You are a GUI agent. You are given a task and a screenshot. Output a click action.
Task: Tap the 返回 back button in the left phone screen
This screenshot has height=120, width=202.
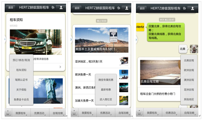pyautogui.click(x=11, y=8)
